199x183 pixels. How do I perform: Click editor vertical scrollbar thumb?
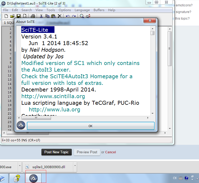click(170, 49)
